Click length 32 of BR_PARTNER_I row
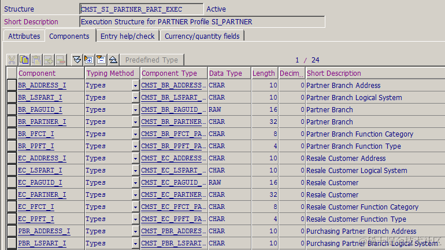This screenshot has height=250, width=445. [x=273, y=122]
